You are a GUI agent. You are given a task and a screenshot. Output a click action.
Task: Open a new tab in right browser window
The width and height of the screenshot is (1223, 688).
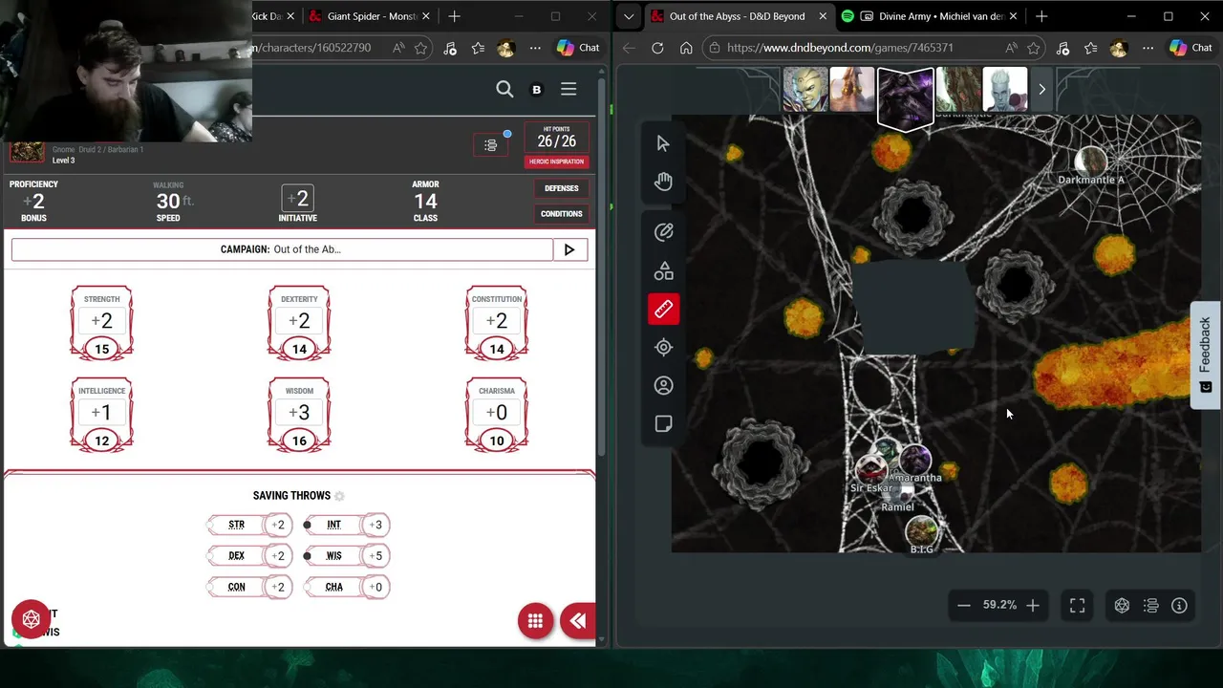click(1041, 16)
